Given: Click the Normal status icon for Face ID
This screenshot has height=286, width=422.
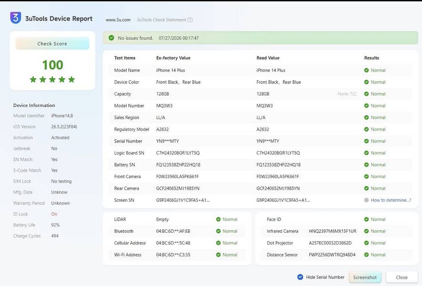Looking at the screenshot, I should (366, 219).
